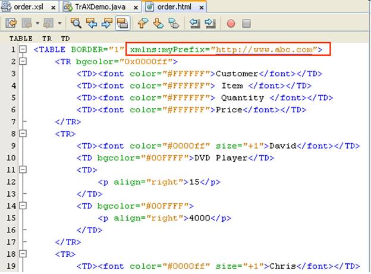
Task: Switch to the order.xsl tab
Action: [x=29, y=7]
